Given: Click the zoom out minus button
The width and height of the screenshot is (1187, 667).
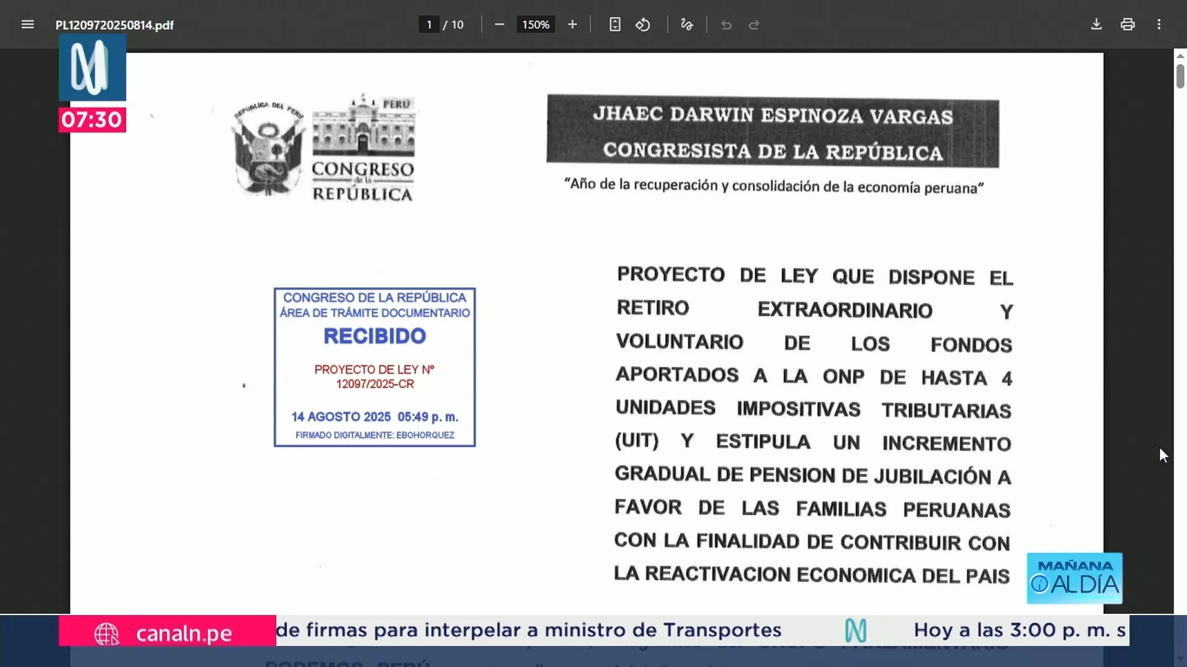Looking at the screenshot, I should coord(500,25).
